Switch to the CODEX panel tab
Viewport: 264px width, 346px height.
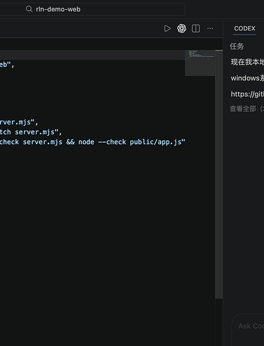pyautogui.click(x=245, y=28)
